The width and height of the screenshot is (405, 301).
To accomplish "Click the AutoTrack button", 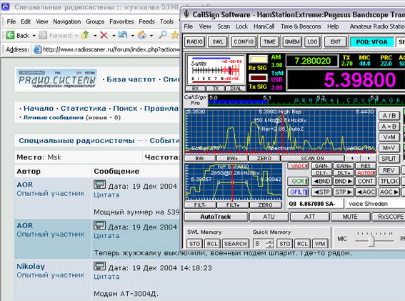I will point(216,217).
